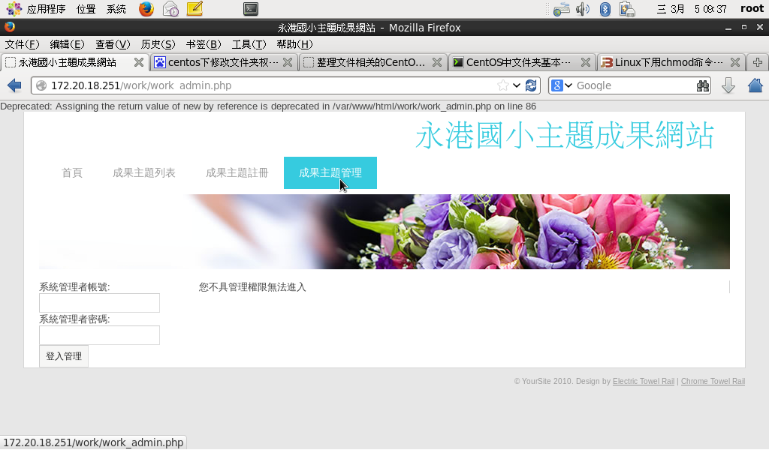Open the 工具 (Tools) menu
This screenshot has width=769, height=450.
point(246,44)
